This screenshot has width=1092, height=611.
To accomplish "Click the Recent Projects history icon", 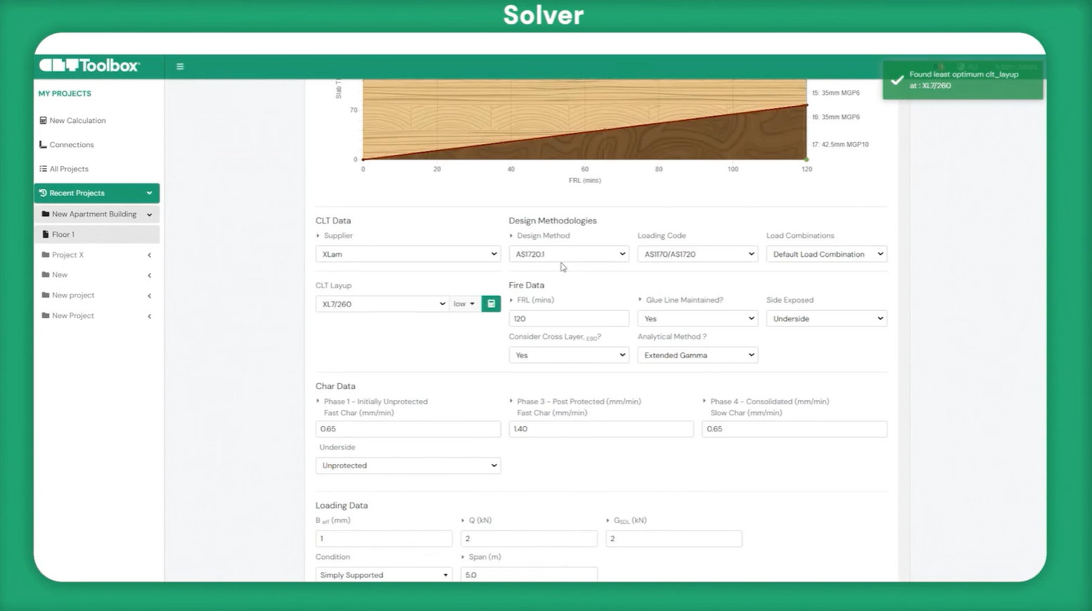I will [x=44, y=193].
